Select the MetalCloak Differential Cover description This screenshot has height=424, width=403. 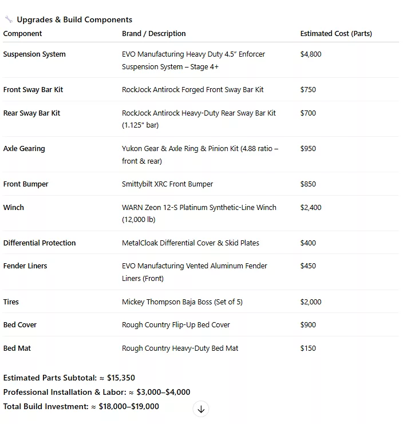coord(190,243)
